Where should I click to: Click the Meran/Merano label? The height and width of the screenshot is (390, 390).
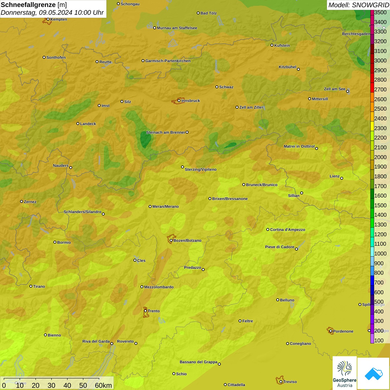[165, 206]
